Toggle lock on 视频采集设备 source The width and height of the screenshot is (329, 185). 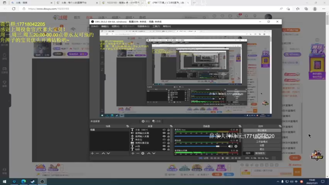(168, 143)
